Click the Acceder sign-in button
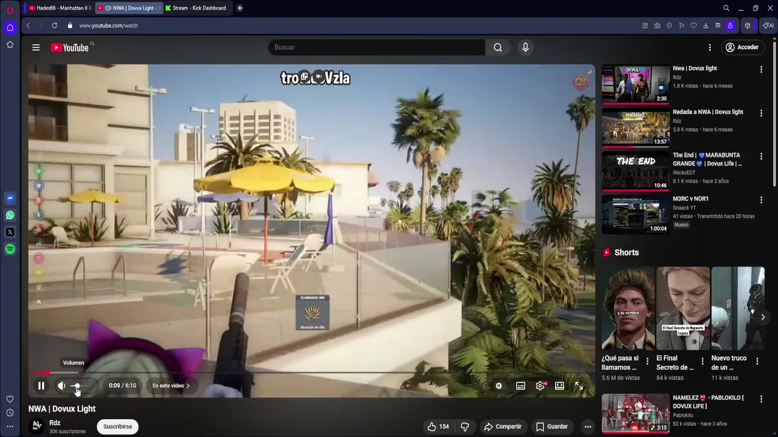The width and height of the screenshot is (778, 437). (x=742, y=47)
